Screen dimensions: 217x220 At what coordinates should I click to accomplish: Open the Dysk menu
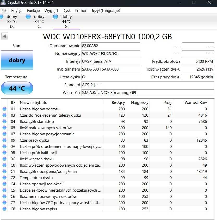coord(66,11)
